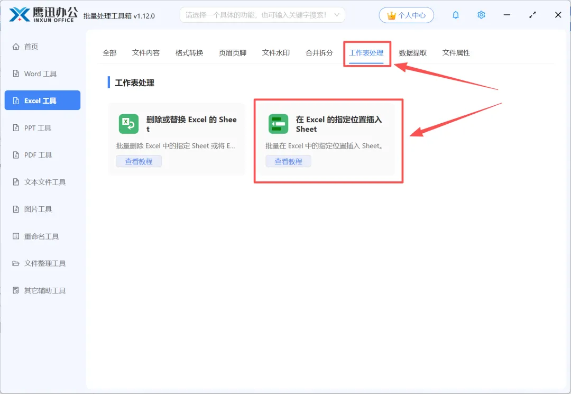Open 重命名工具 in the sidebar

tap(42, 236)
